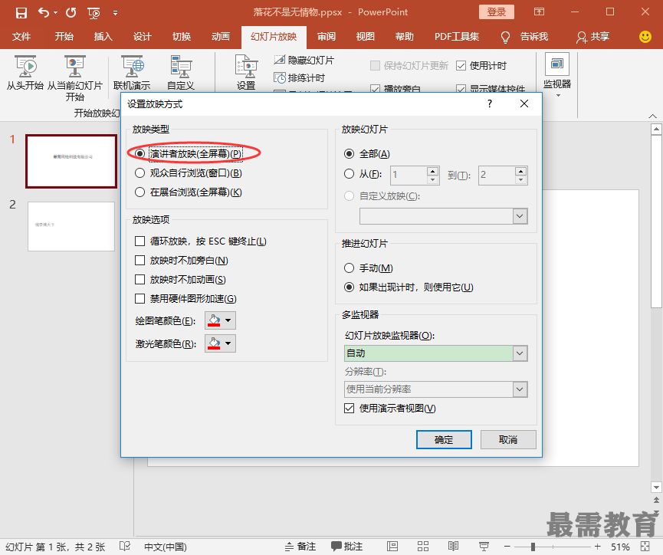The width and height of the screenshot is (663, 555).
Task: Switch to the 审阅 tab
Action: point(327,37)
